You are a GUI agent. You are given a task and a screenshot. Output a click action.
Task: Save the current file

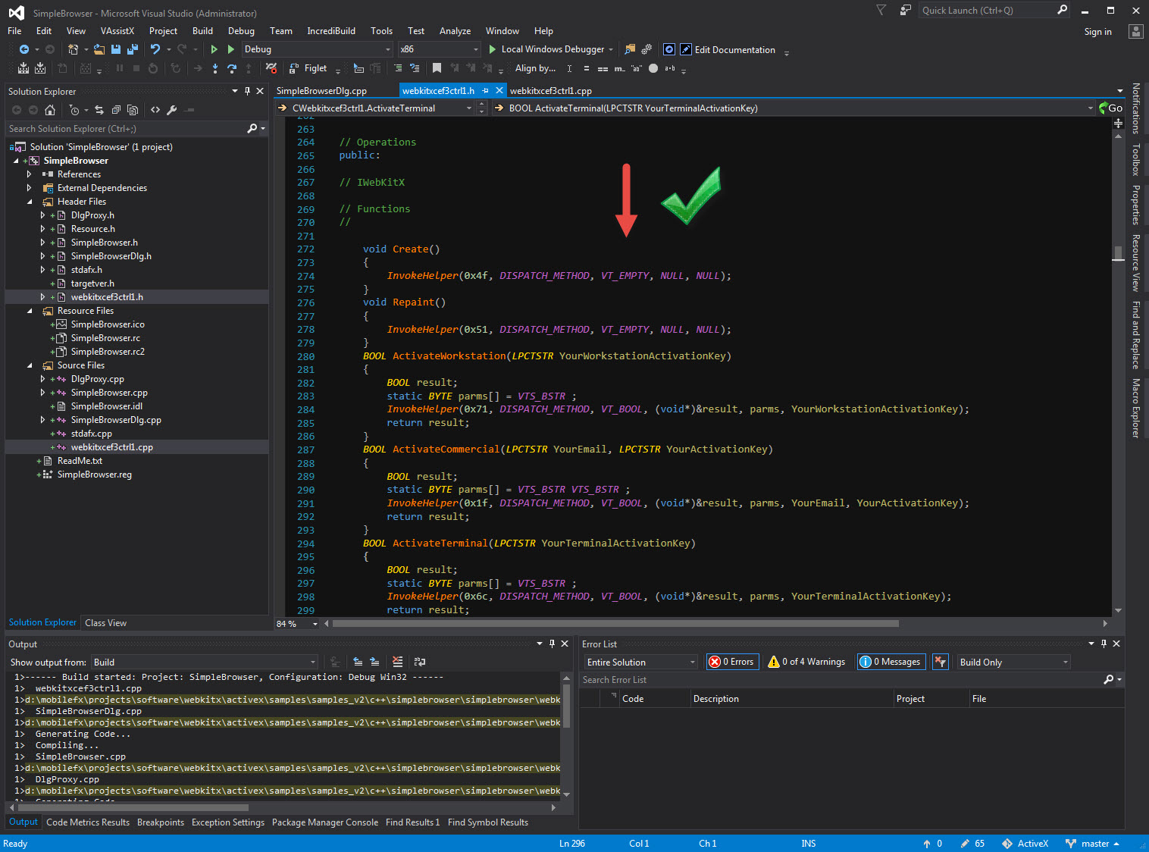(x=116, y=49)
